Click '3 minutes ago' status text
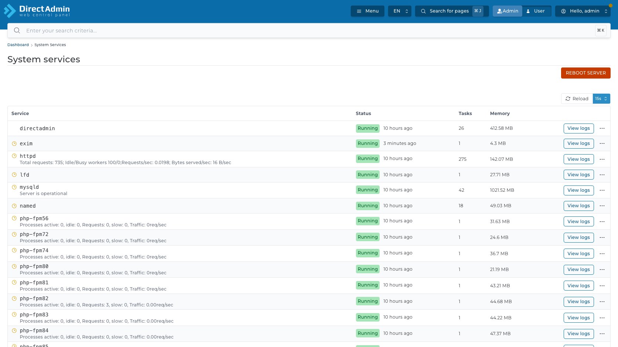 click(x=400, y=143)
